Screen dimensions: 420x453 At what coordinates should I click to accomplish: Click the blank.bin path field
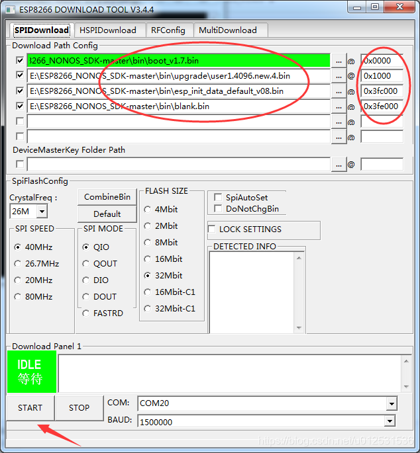179,106
